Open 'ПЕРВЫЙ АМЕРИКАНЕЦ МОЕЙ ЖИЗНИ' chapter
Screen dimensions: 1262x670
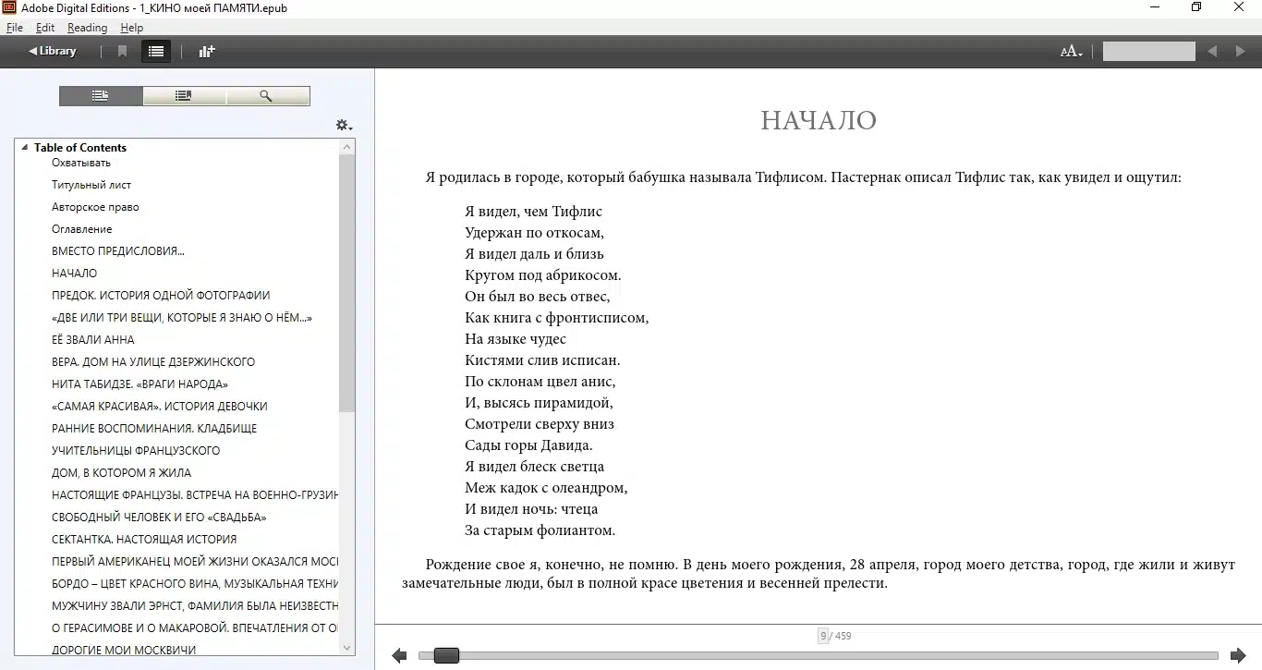tap(195, 562)
